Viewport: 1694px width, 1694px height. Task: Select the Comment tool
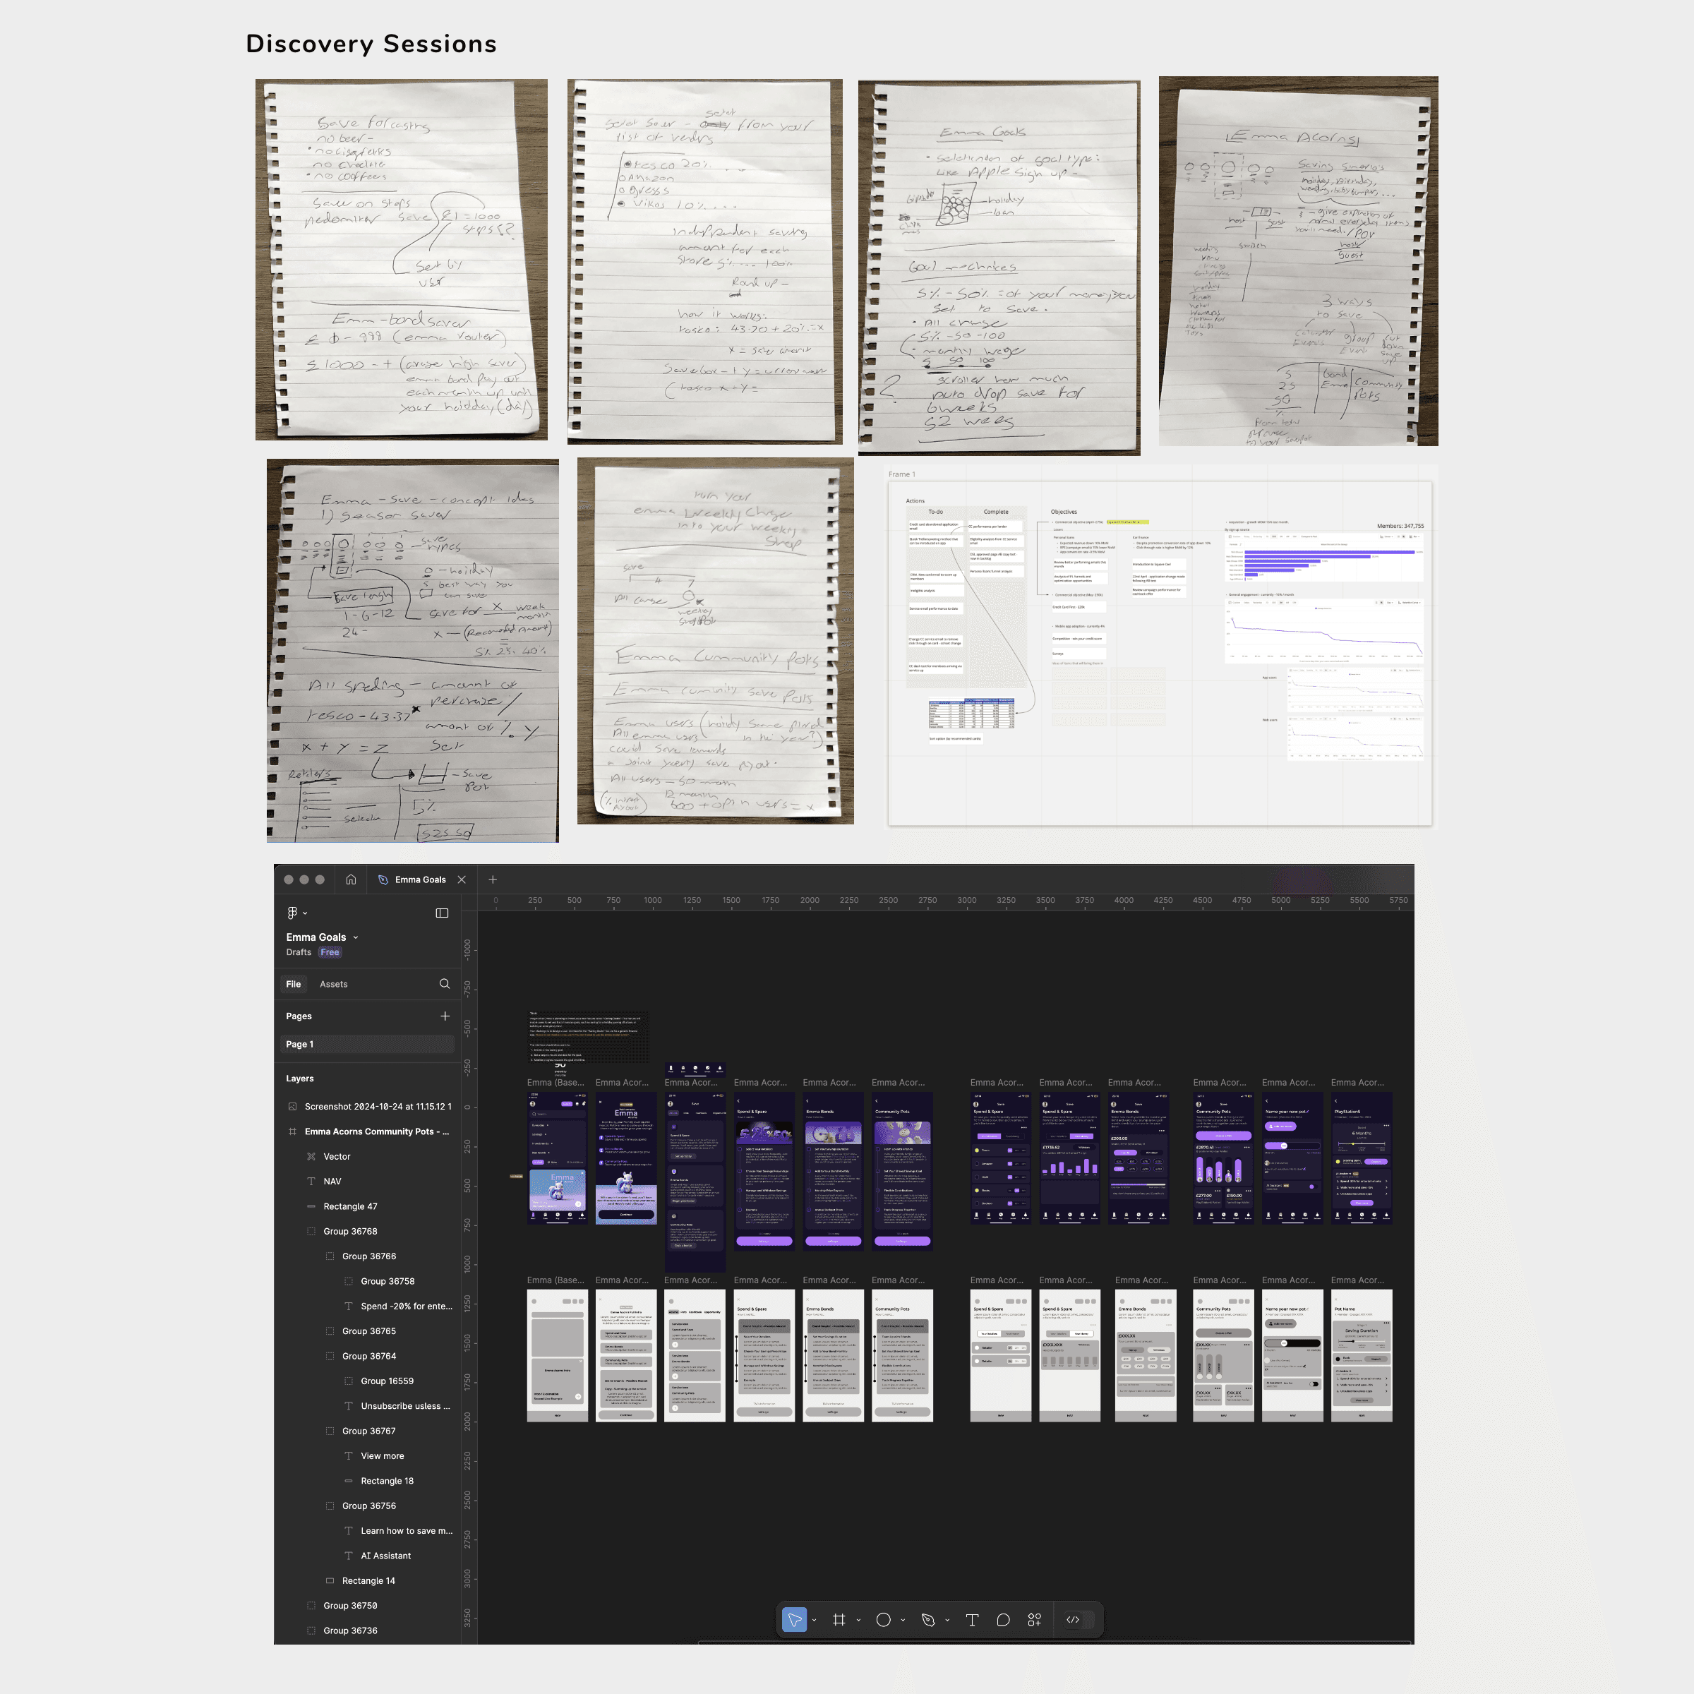pyautogui.click(x=1003, y=1619)
